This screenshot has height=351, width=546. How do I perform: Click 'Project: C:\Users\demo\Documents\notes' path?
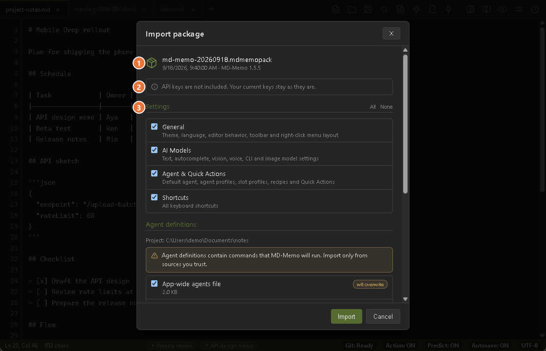click(197, 240)
